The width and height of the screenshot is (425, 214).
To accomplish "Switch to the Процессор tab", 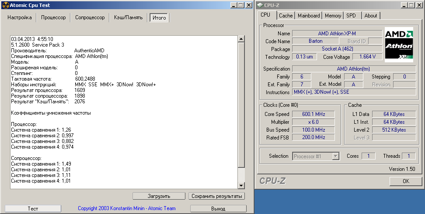I will pos(53,17).
